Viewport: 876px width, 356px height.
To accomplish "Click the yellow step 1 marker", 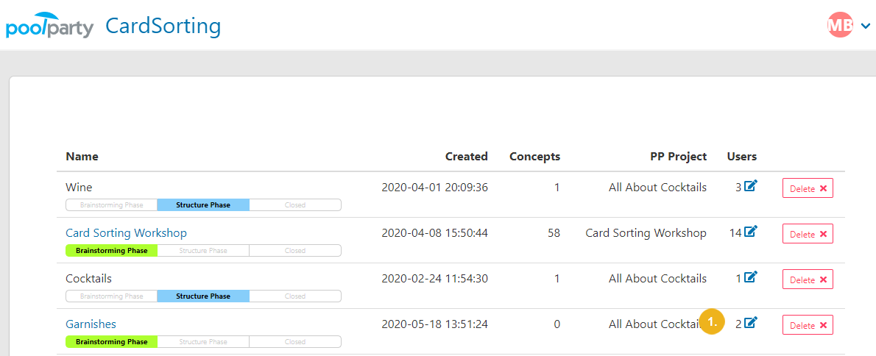I will (712, 322).
